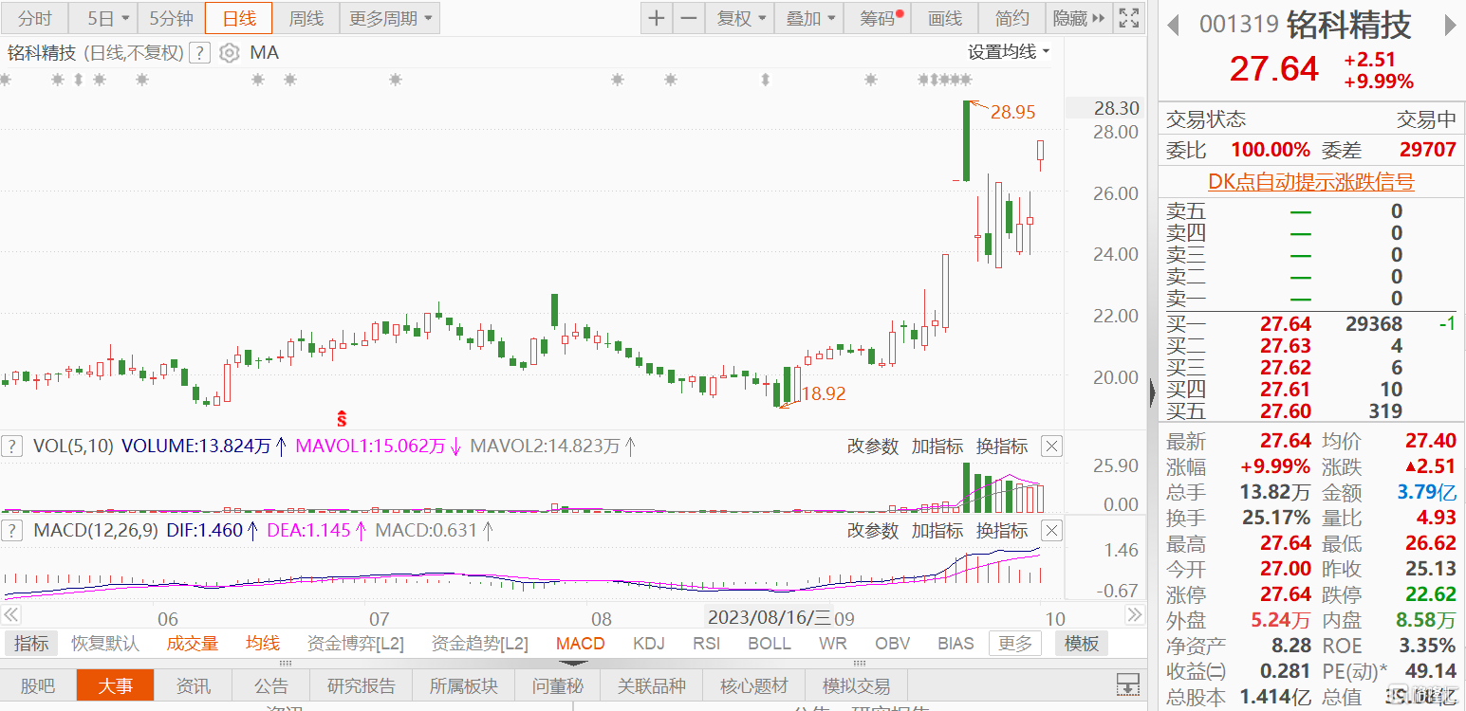Viewport: 1466px width, 711px height.
Task: Switch to 分时 intraday view
Action: 35,18
